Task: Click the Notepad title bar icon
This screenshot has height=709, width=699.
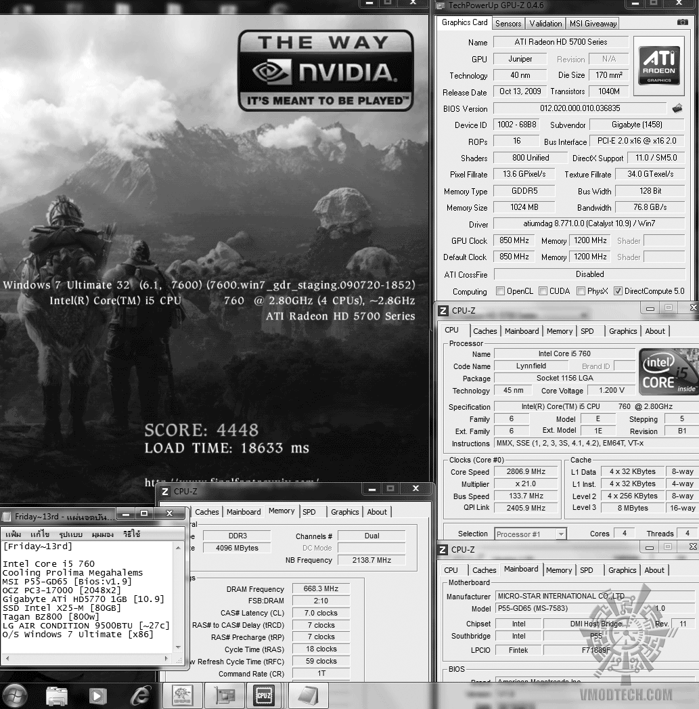Action: (6, 517)
